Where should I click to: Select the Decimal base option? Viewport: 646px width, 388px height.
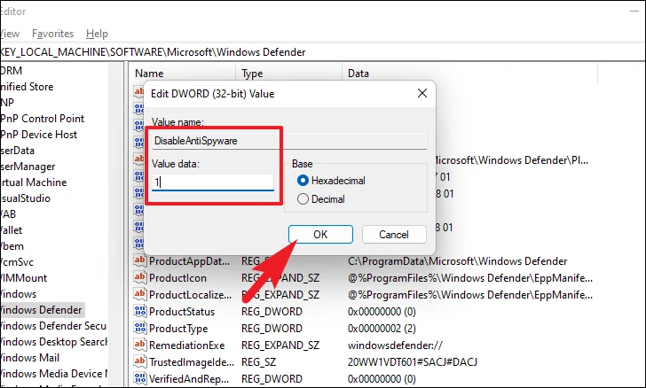click(x=321, y=199)
